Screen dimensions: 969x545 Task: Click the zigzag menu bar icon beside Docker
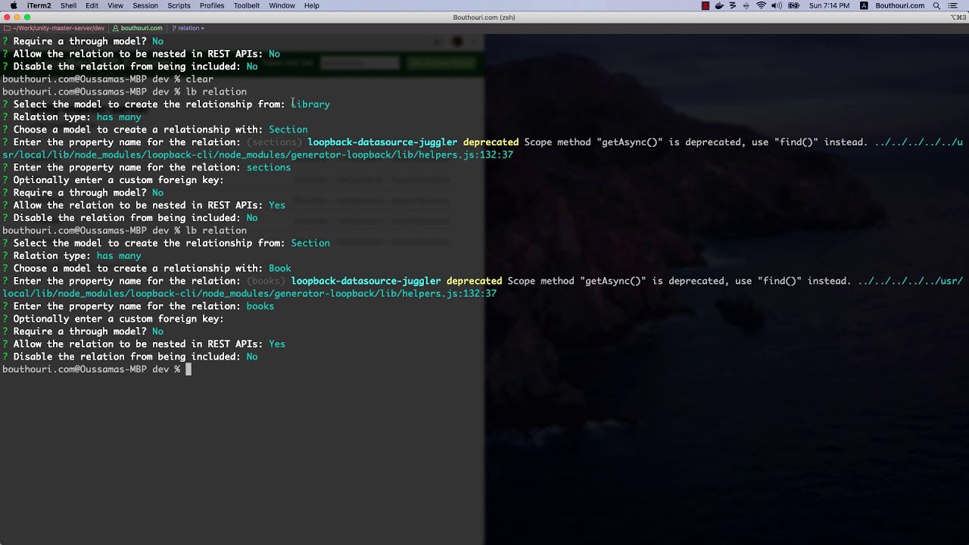[733, 5]
